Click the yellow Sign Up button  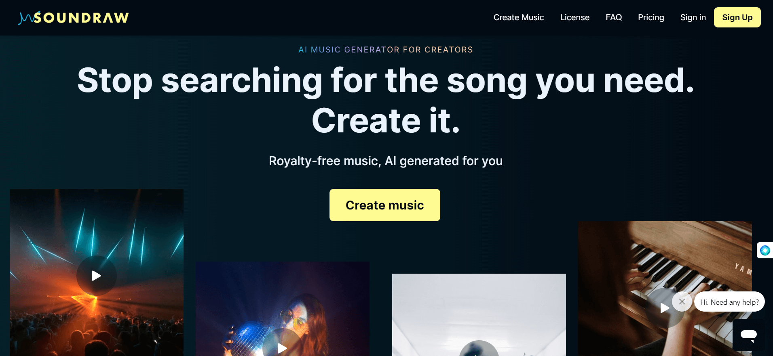pos(737,17)
